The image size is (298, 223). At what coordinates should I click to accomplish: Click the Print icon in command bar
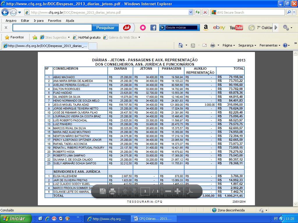(213, 46)
